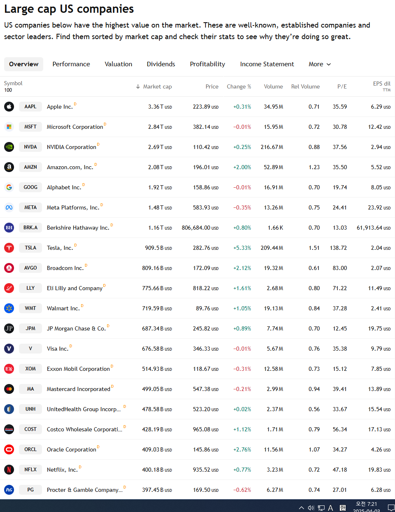This screenshot has height=512, width=395.
Task: Click Apple's 3.36 T market cap value
Action: [160, 107]
